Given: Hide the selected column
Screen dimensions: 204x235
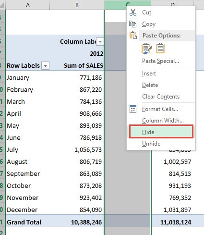Looking at the screenshot, I should [x=161, y=132].
